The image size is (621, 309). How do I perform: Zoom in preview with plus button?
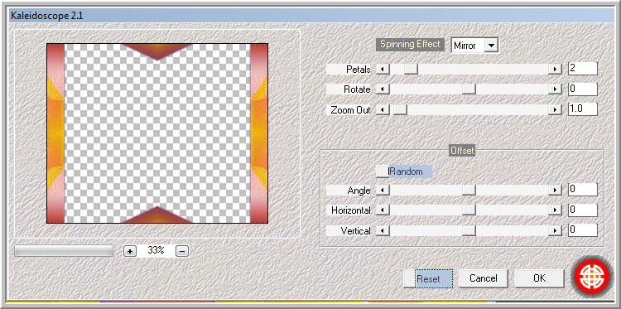click(x=130, y=251)
